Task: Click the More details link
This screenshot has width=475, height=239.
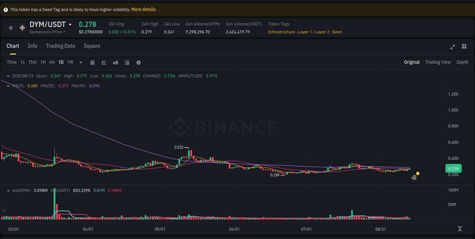Action: 143,9
